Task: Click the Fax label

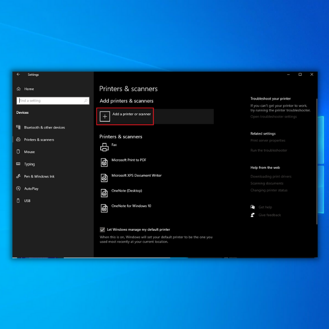Action: coord(114,145)
